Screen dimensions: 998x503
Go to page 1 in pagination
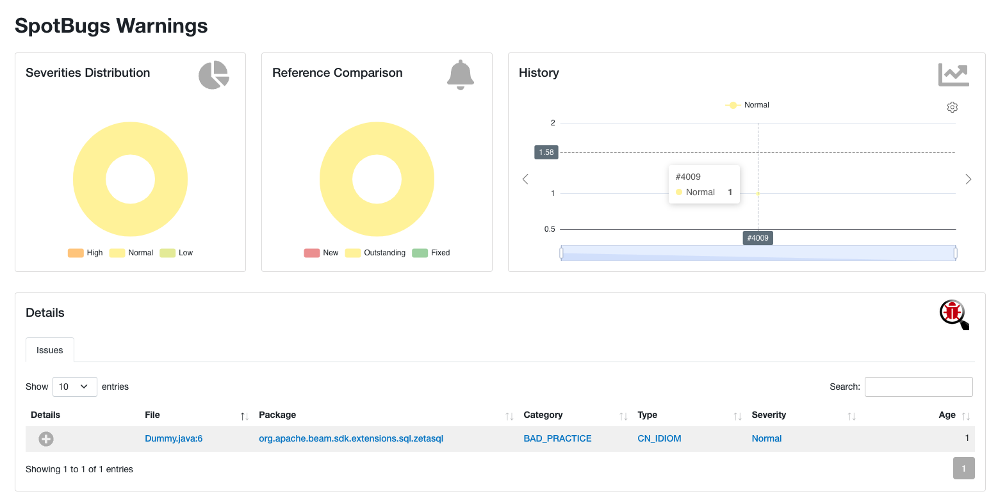[x=964, y=468]
